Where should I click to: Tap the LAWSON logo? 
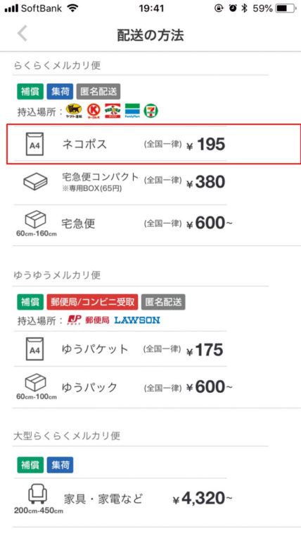click(137, 320)
